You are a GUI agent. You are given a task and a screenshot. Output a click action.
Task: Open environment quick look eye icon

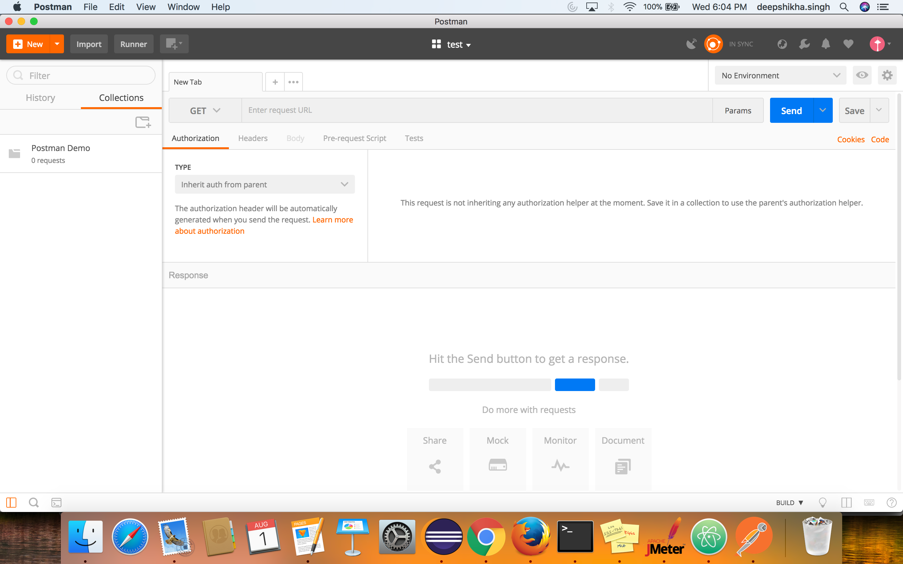point(862,75)
